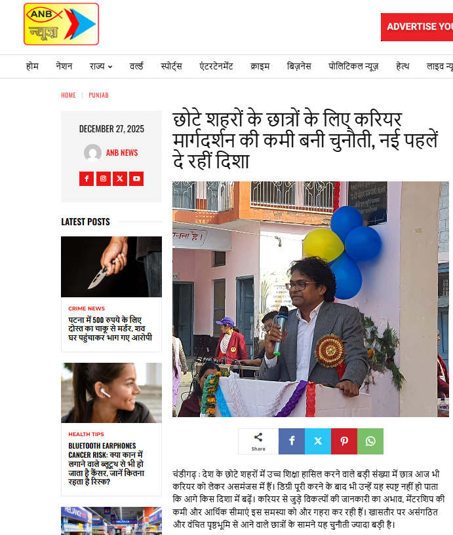Click the Share icon button

(x=258, y=441)
